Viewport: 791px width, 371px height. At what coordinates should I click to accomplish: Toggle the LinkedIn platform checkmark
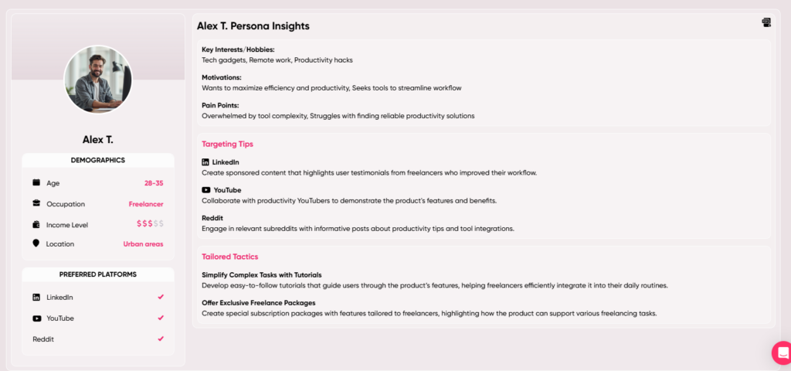pyautogui.click(x=161, y=297)
